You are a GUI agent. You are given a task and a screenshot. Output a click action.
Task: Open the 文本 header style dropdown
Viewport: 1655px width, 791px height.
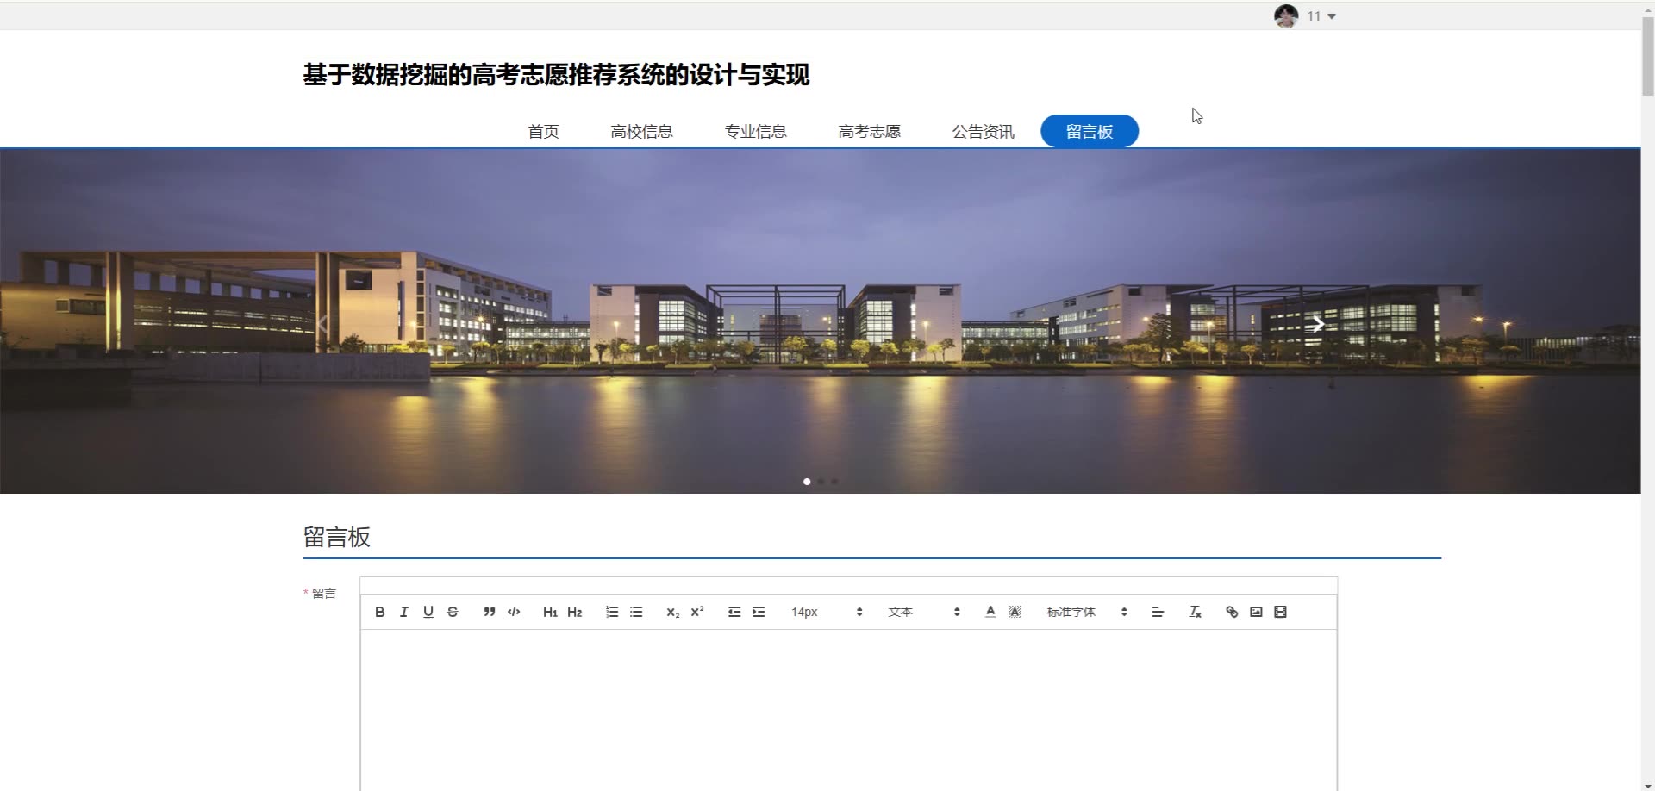click(924, 612)
